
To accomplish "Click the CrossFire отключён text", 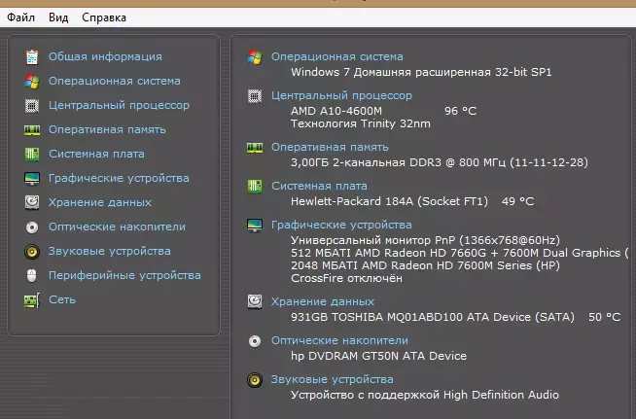I will (346, 278).
